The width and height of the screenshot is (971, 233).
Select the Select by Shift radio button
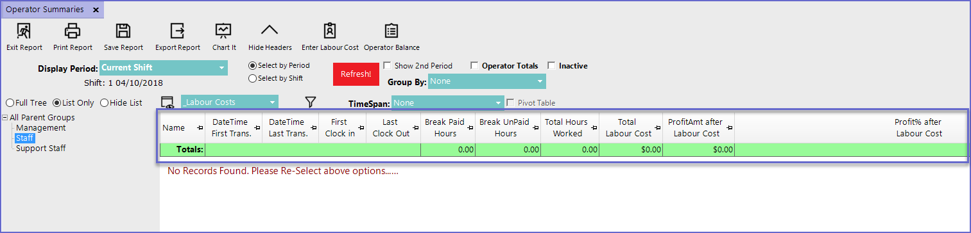coord(252,78)
